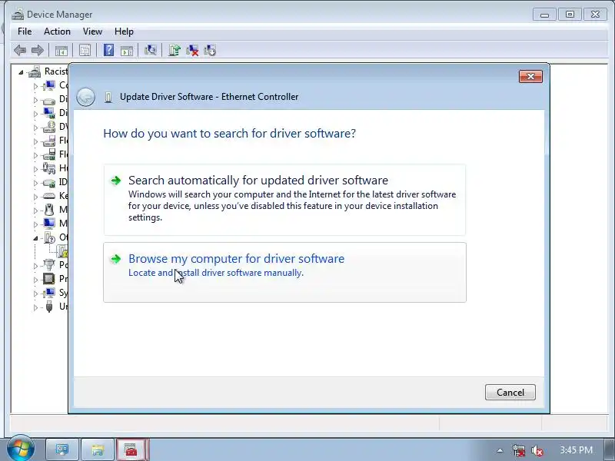The height and width of the screenshot is (461, 615).
Task: Click the round Back button in driver wizard
Action: coord(85,98)
